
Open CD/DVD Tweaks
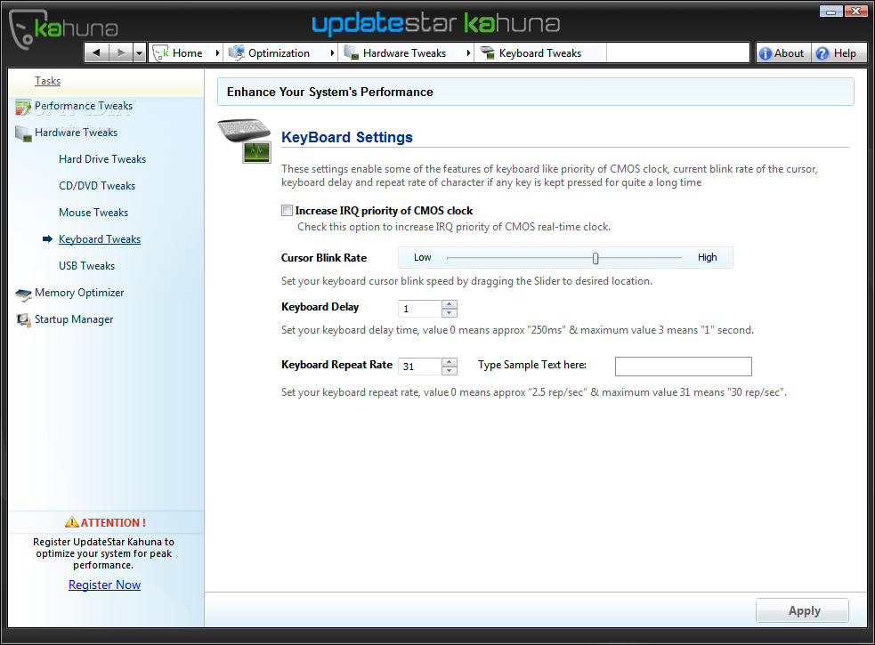click(x=97, y=186)
